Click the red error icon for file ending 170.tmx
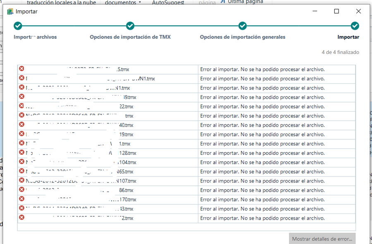The height and width of the screenshot is (244, 372). point(21,199)
